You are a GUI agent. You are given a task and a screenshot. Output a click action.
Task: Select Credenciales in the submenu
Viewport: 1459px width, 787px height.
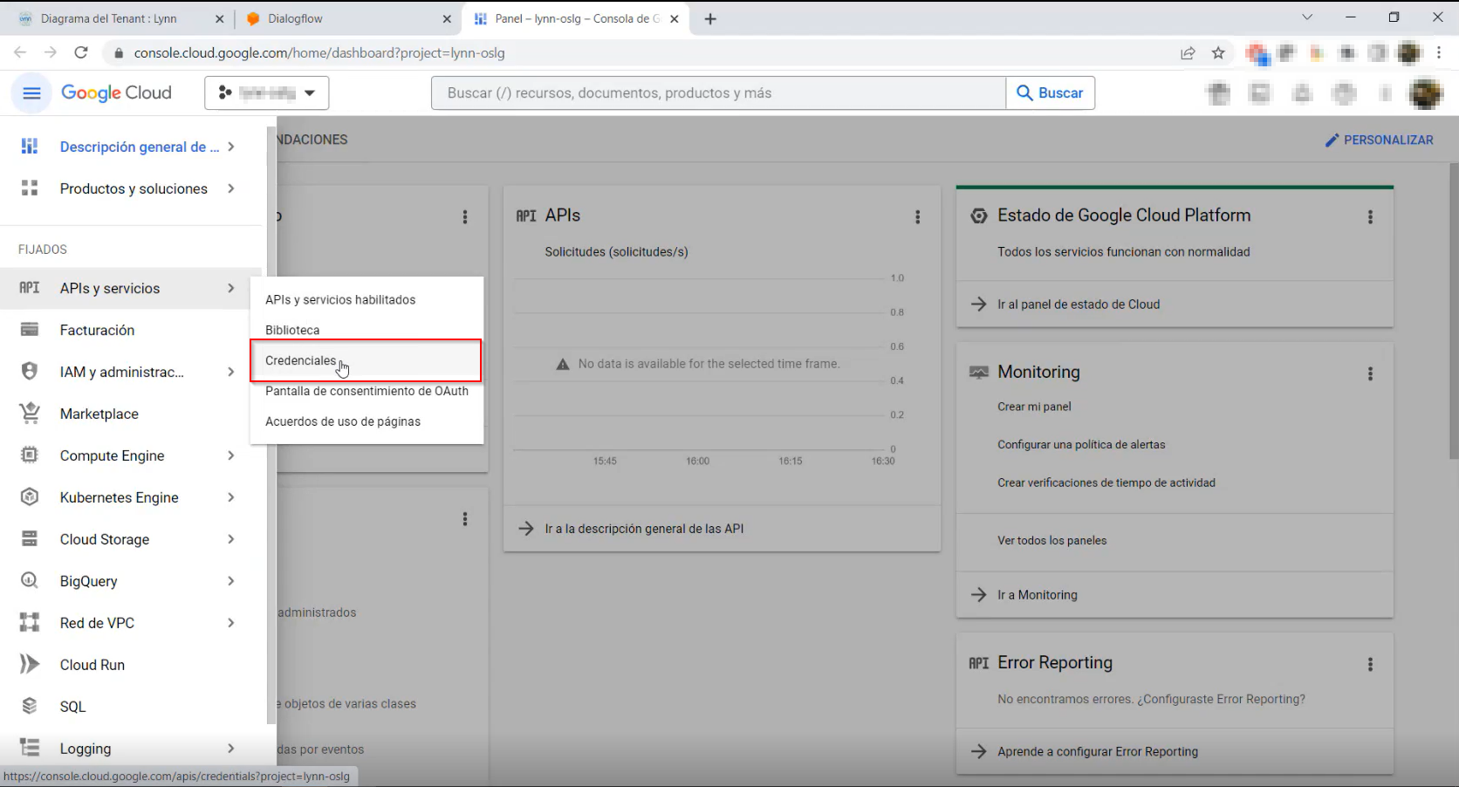tap(366, 360)
